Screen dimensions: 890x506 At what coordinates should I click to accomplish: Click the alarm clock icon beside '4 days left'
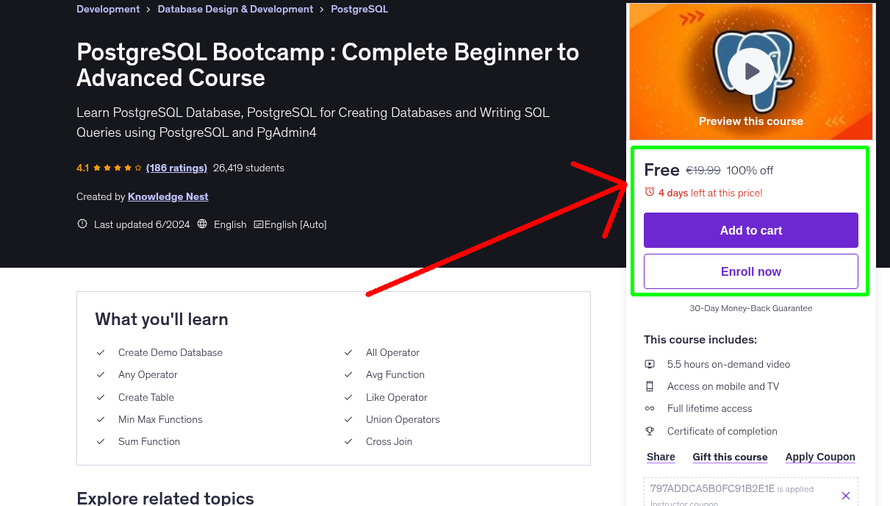[650, 192]
